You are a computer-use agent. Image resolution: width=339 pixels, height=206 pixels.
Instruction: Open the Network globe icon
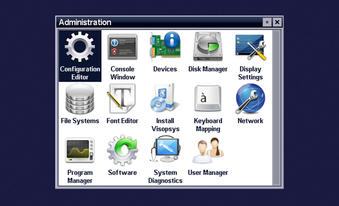250,99
